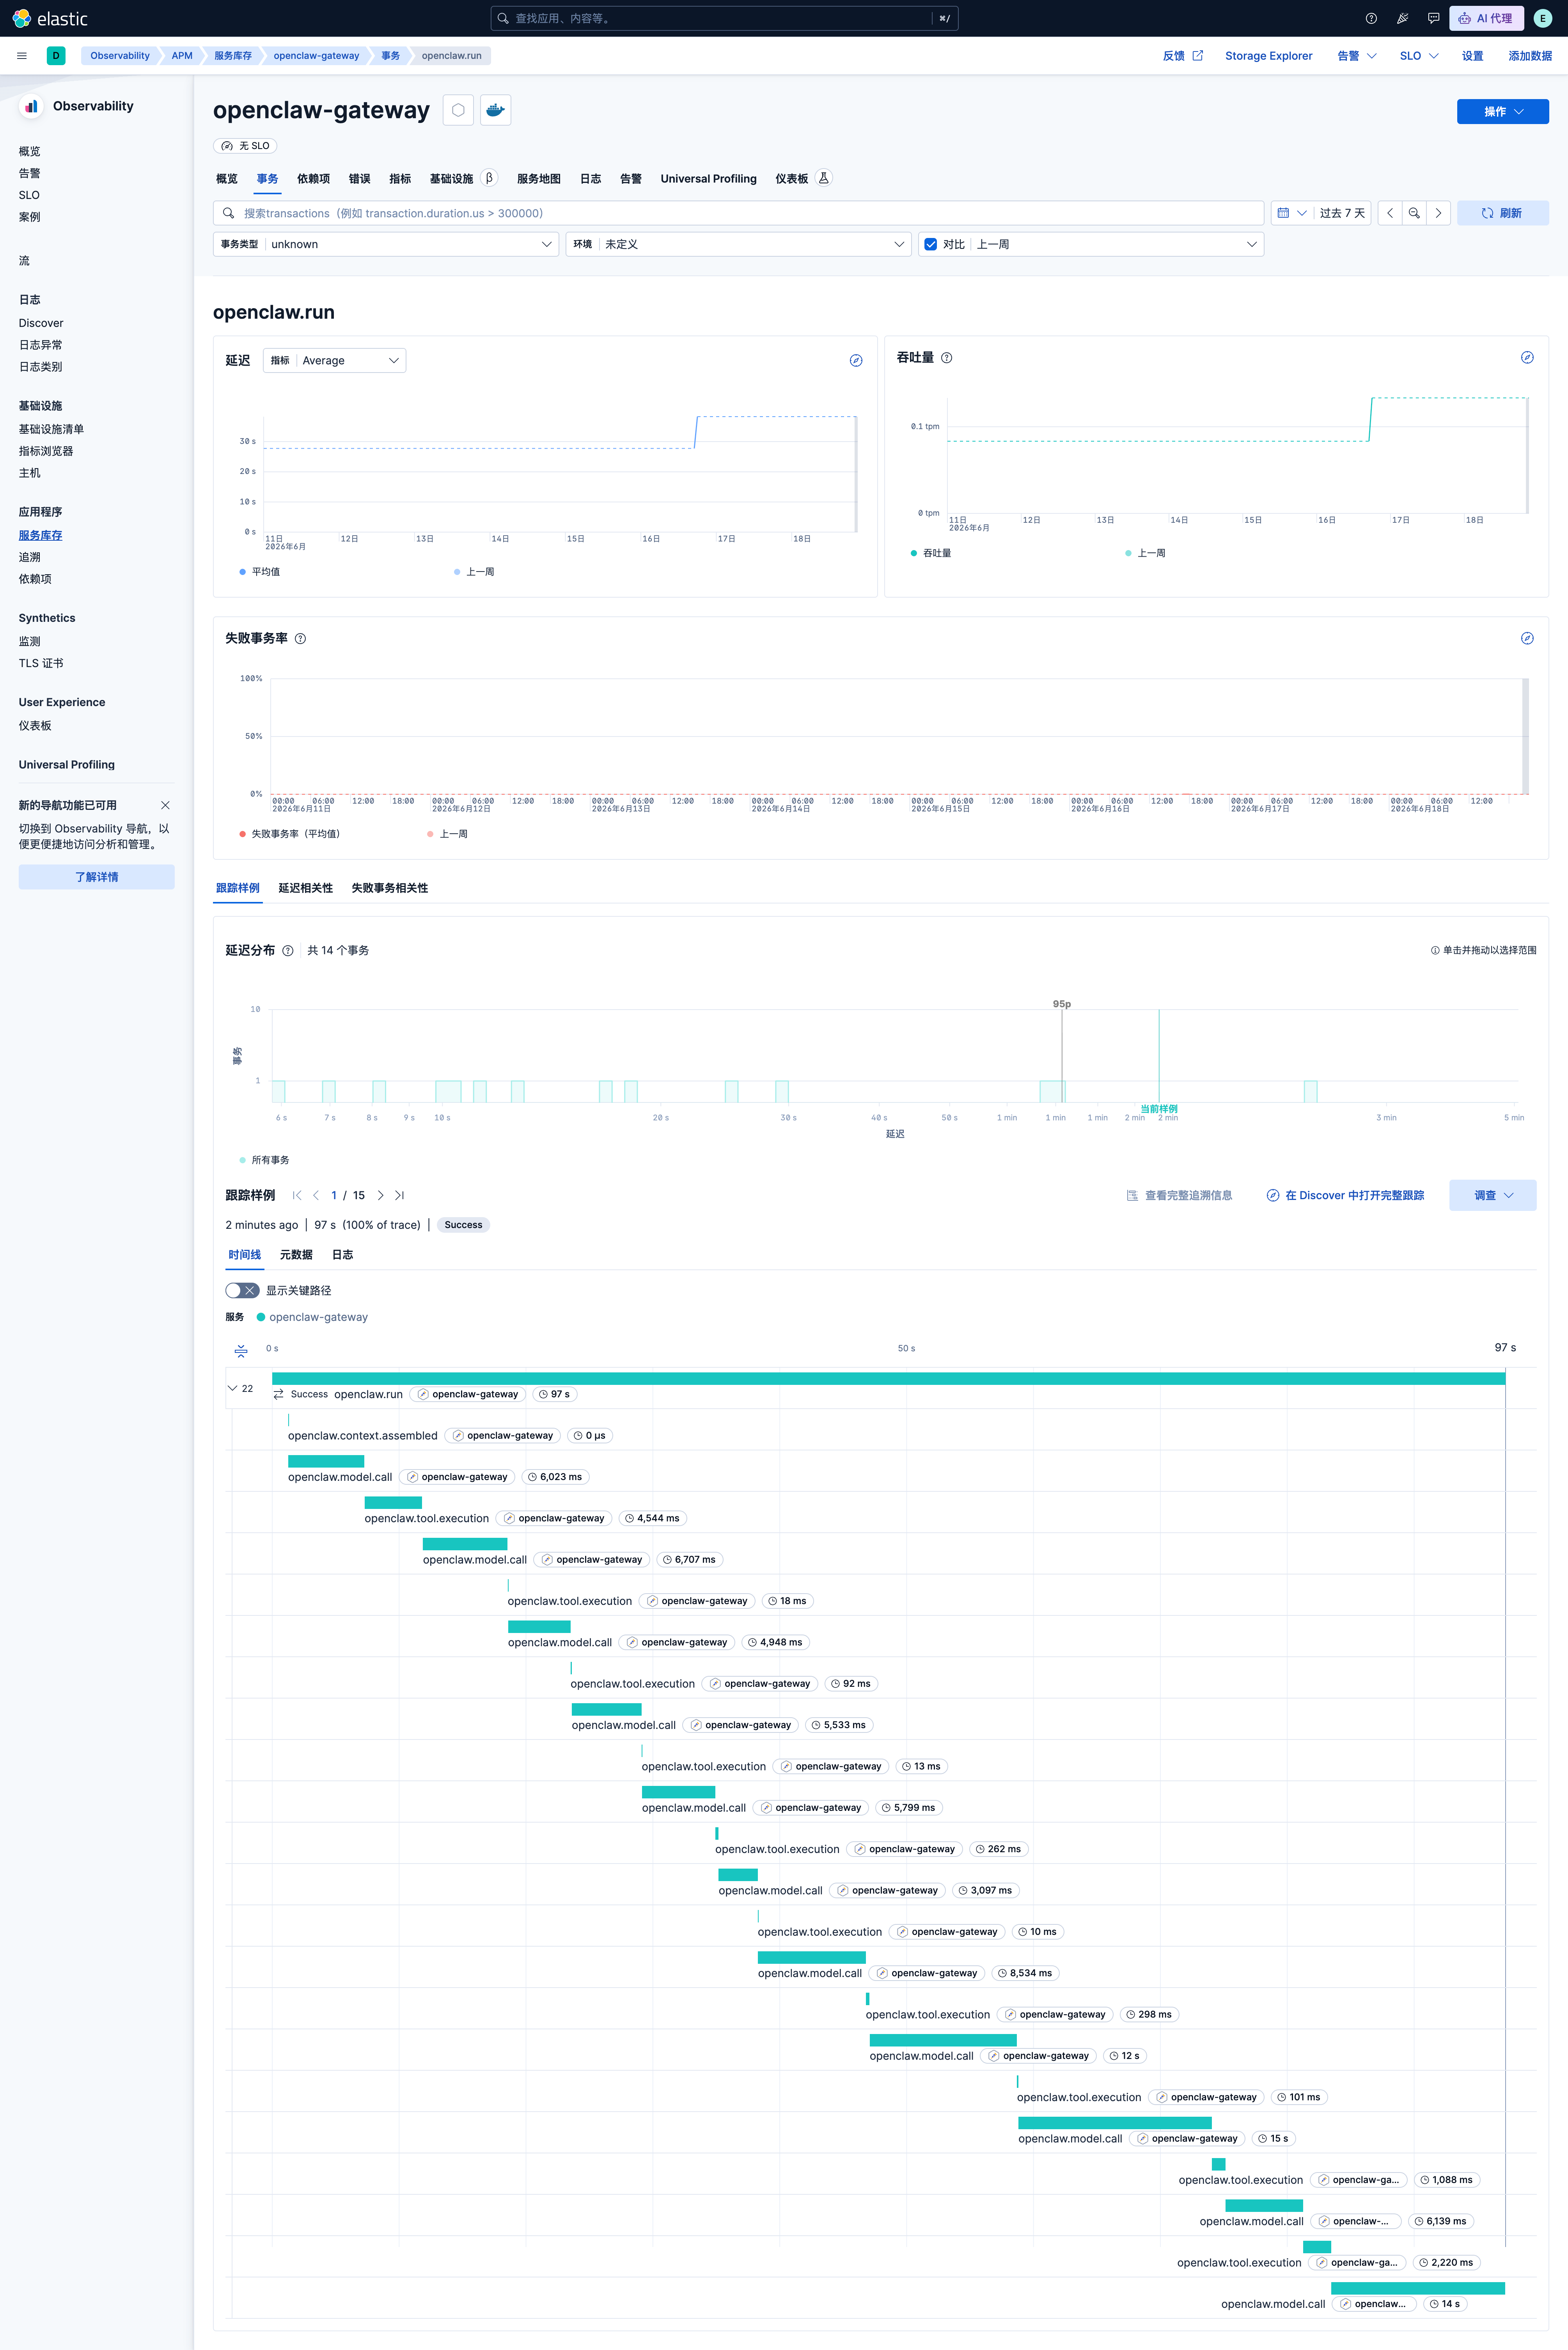Click the AI 代理 button

(1486, 18)
